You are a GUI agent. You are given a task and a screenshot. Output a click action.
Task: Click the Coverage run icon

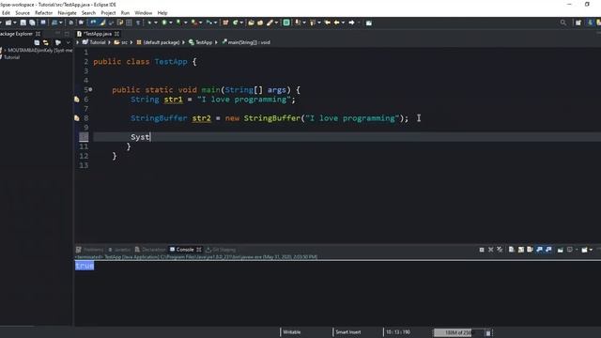pos(179,23)
